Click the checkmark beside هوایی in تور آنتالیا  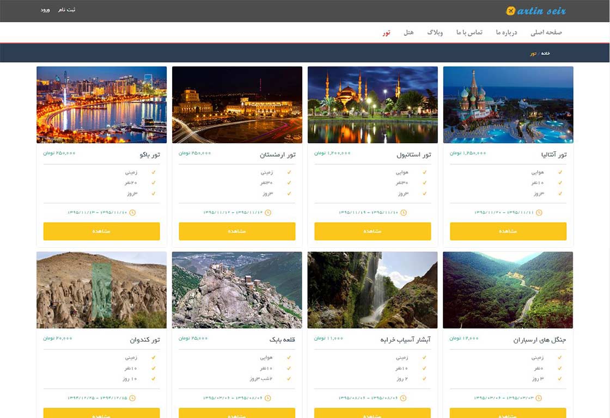tap(560, 172)
